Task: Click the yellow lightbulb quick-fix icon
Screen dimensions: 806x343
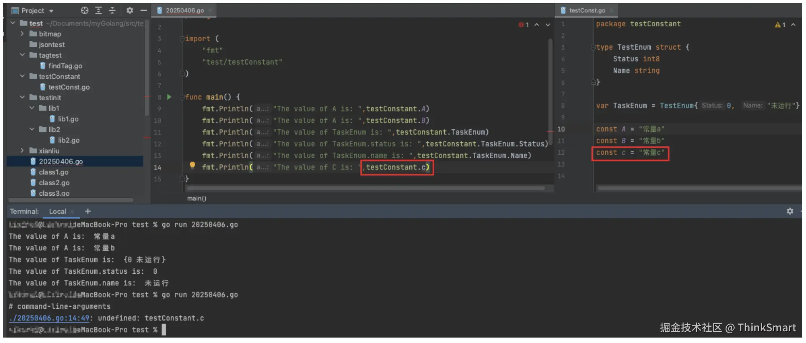Action: point(192,166)
